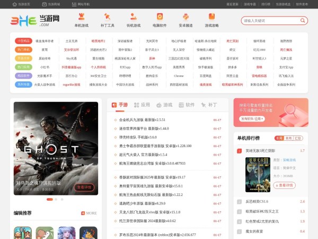Click 查看详情 on the Ghost of Tsushima banner
318x239 pixels.
point(84,187)
